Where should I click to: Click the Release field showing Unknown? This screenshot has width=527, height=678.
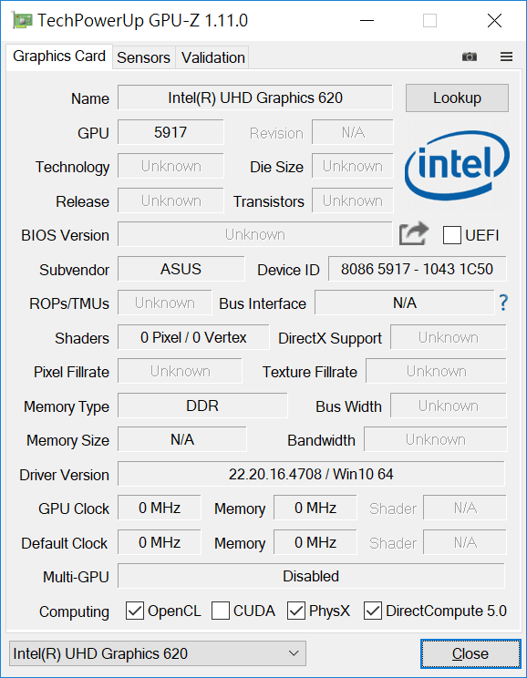point(170,200)
